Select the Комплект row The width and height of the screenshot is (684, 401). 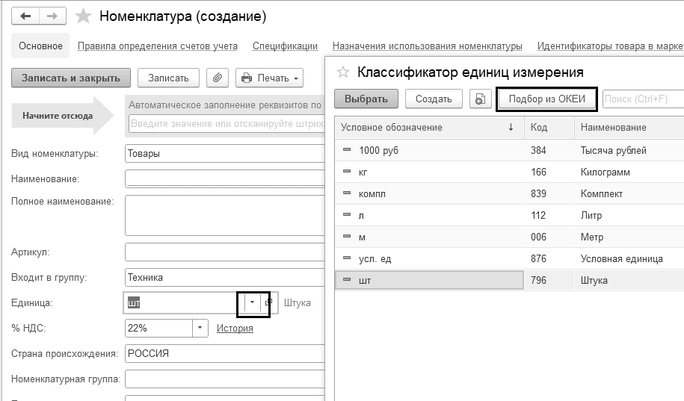[x=510, y=193]
